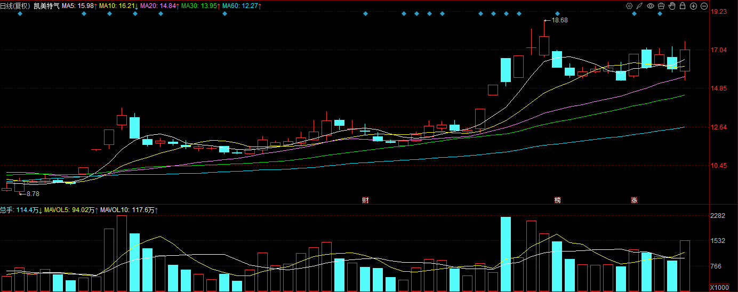Image resolution: width=738 pixels, height=292 pixels.
Task: Click the stock name 凯美特气
Action: tap(46, 6)
